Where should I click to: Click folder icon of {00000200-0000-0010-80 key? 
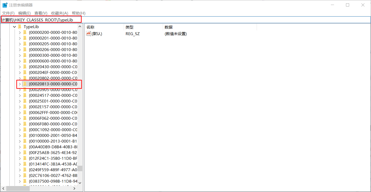click(x=25, y=32)
